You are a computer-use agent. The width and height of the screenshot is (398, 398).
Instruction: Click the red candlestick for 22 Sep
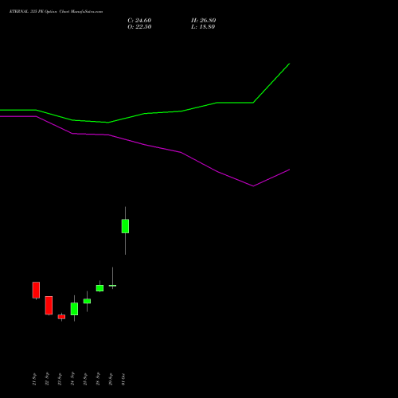pos(49,306)
